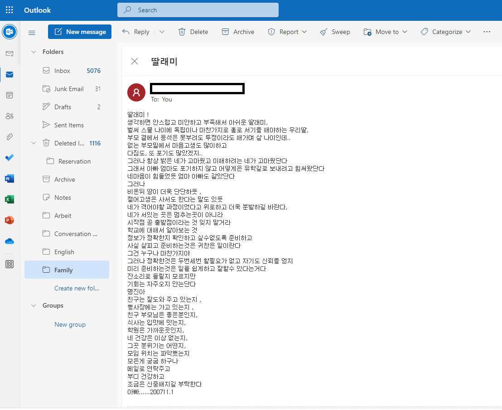
Task: Open the Arbeit folder
Action: point(67,216)
